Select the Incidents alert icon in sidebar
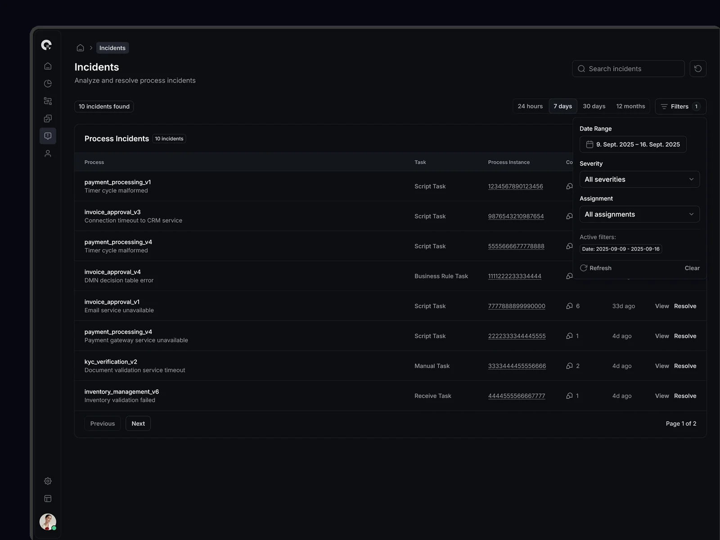720x540 pixels. pyautogui.click(x=48, y=136)
